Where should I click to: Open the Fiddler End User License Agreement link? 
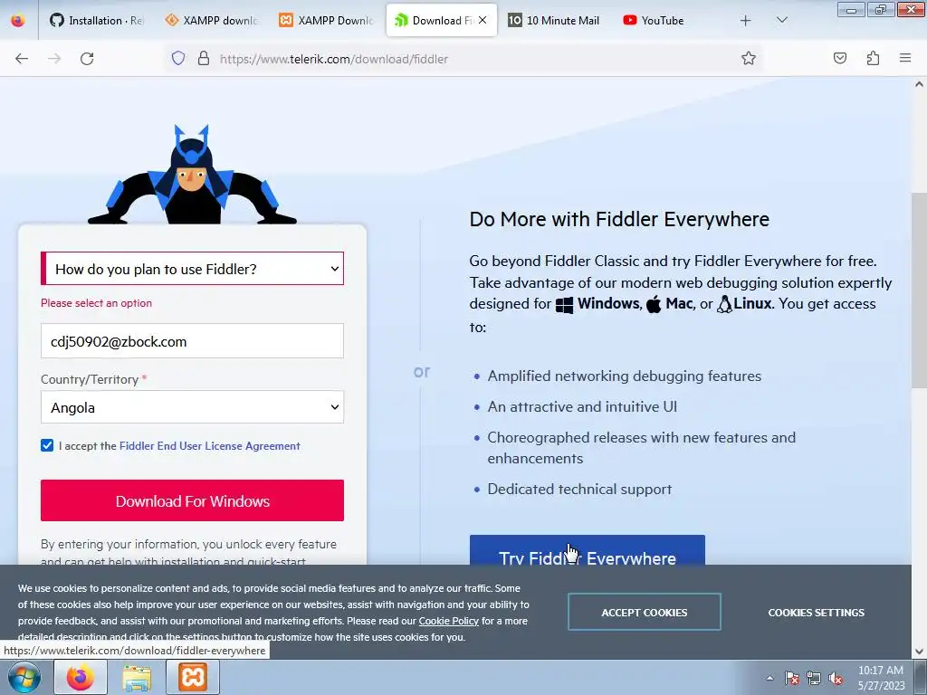[x=210, y=445]
